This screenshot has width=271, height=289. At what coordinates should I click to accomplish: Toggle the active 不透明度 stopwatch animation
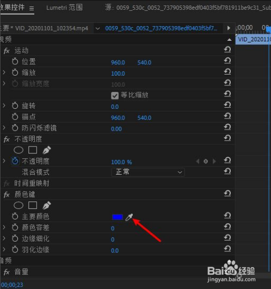tap(15, 161)
